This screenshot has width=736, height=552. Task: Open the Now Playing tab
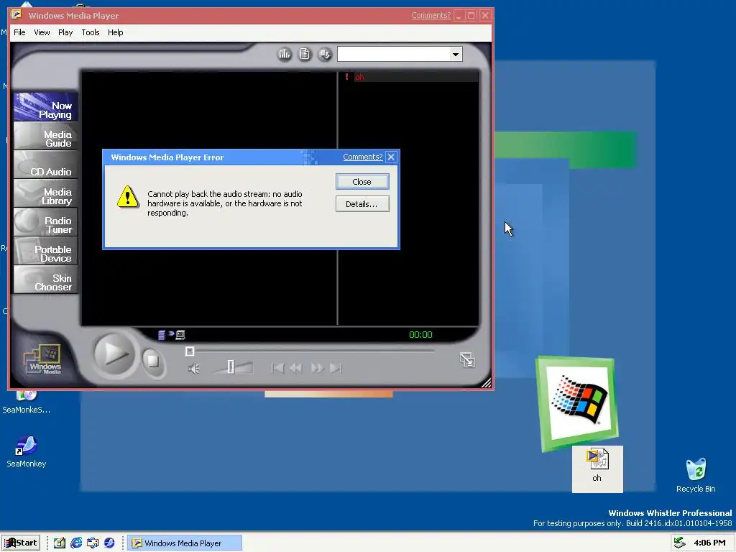(45, 107)
